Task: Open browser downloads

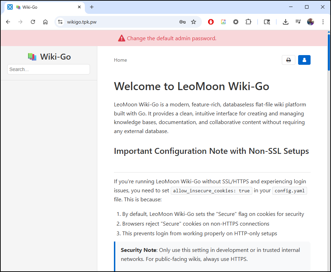Action: click(x=286, y=22)
